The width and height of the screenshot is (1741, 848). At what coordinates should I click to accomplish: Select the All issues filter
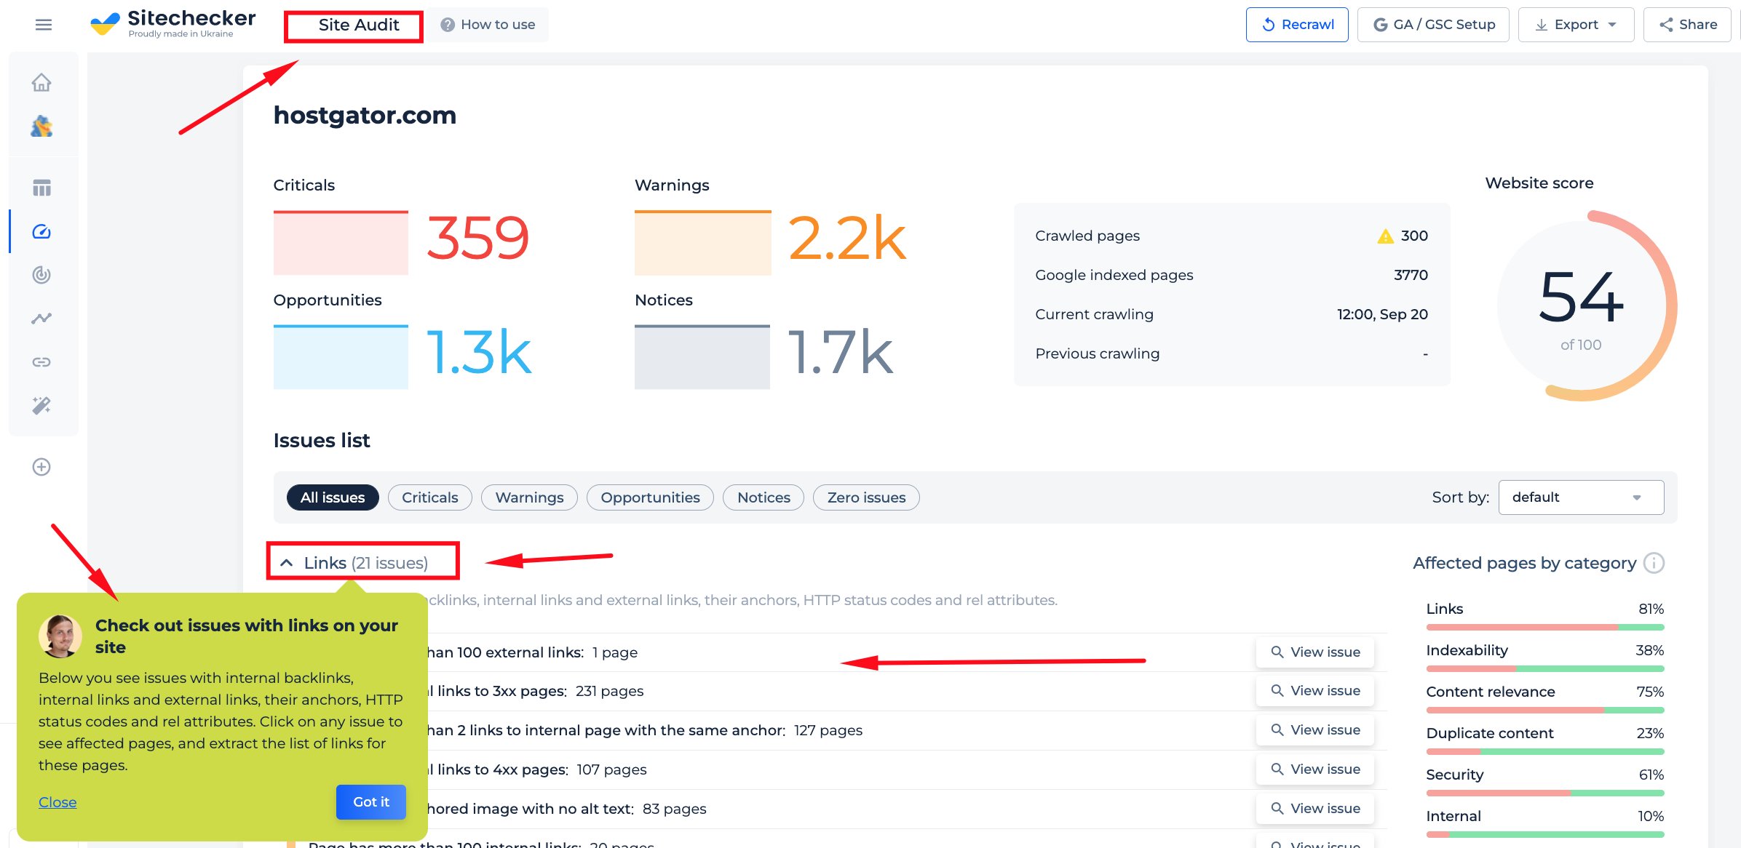point(333,497)
